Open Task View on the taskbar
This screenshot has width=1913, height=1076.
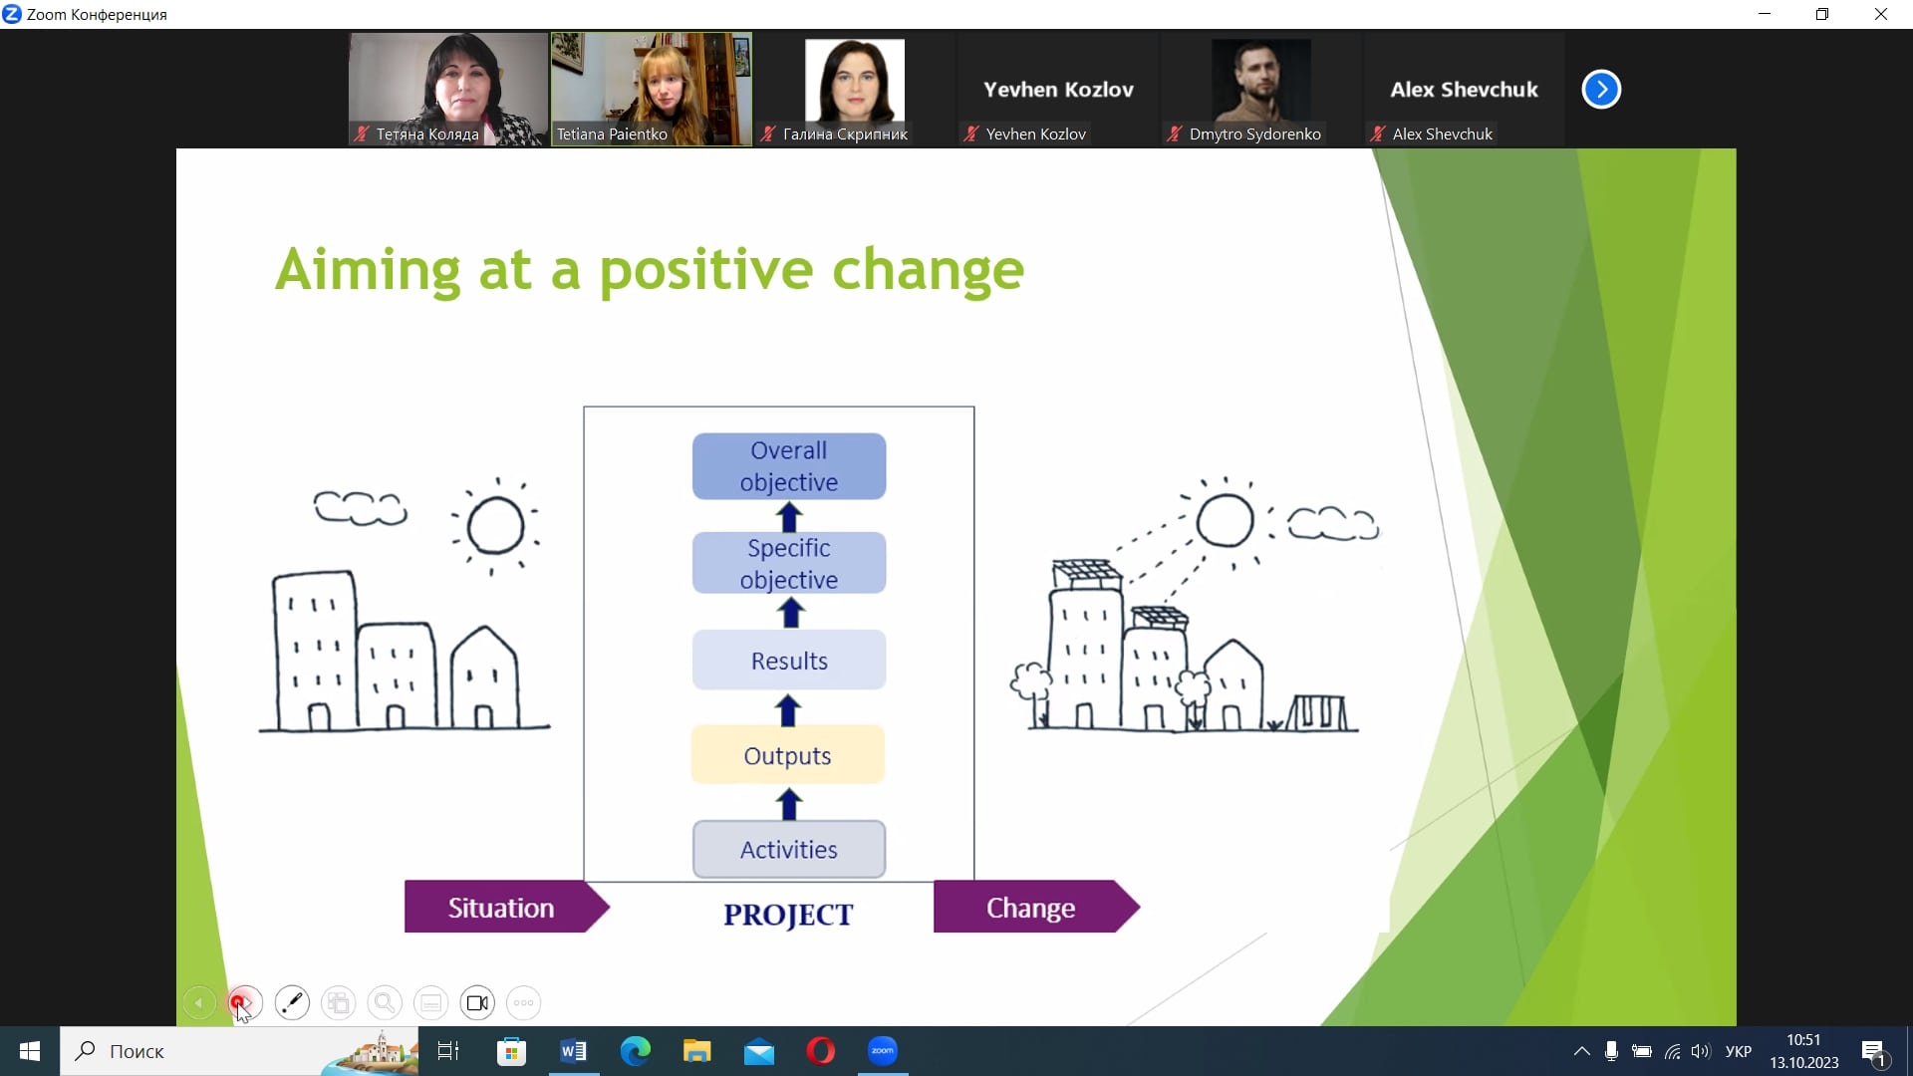click(x=448, y=1051)
